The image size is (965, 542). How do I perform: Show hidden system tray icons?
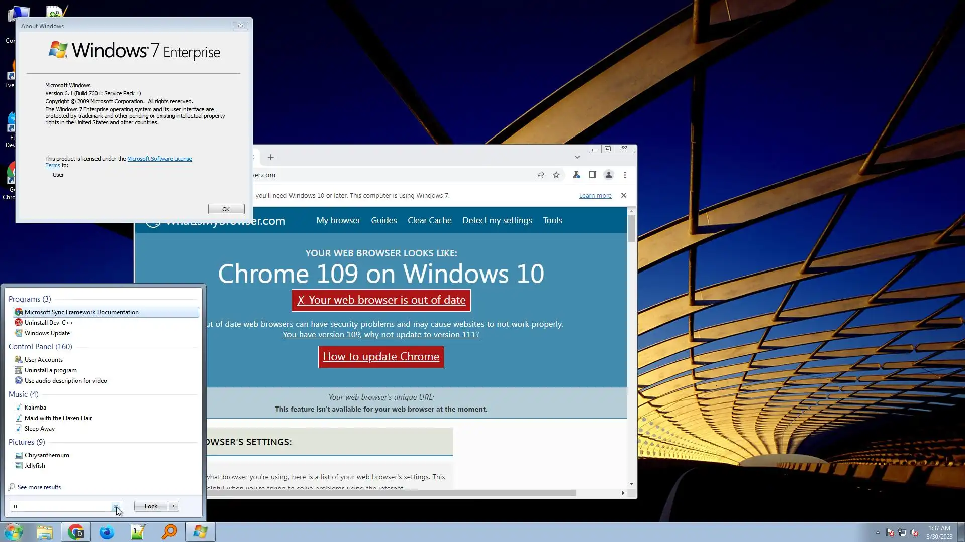click(878, 532)
